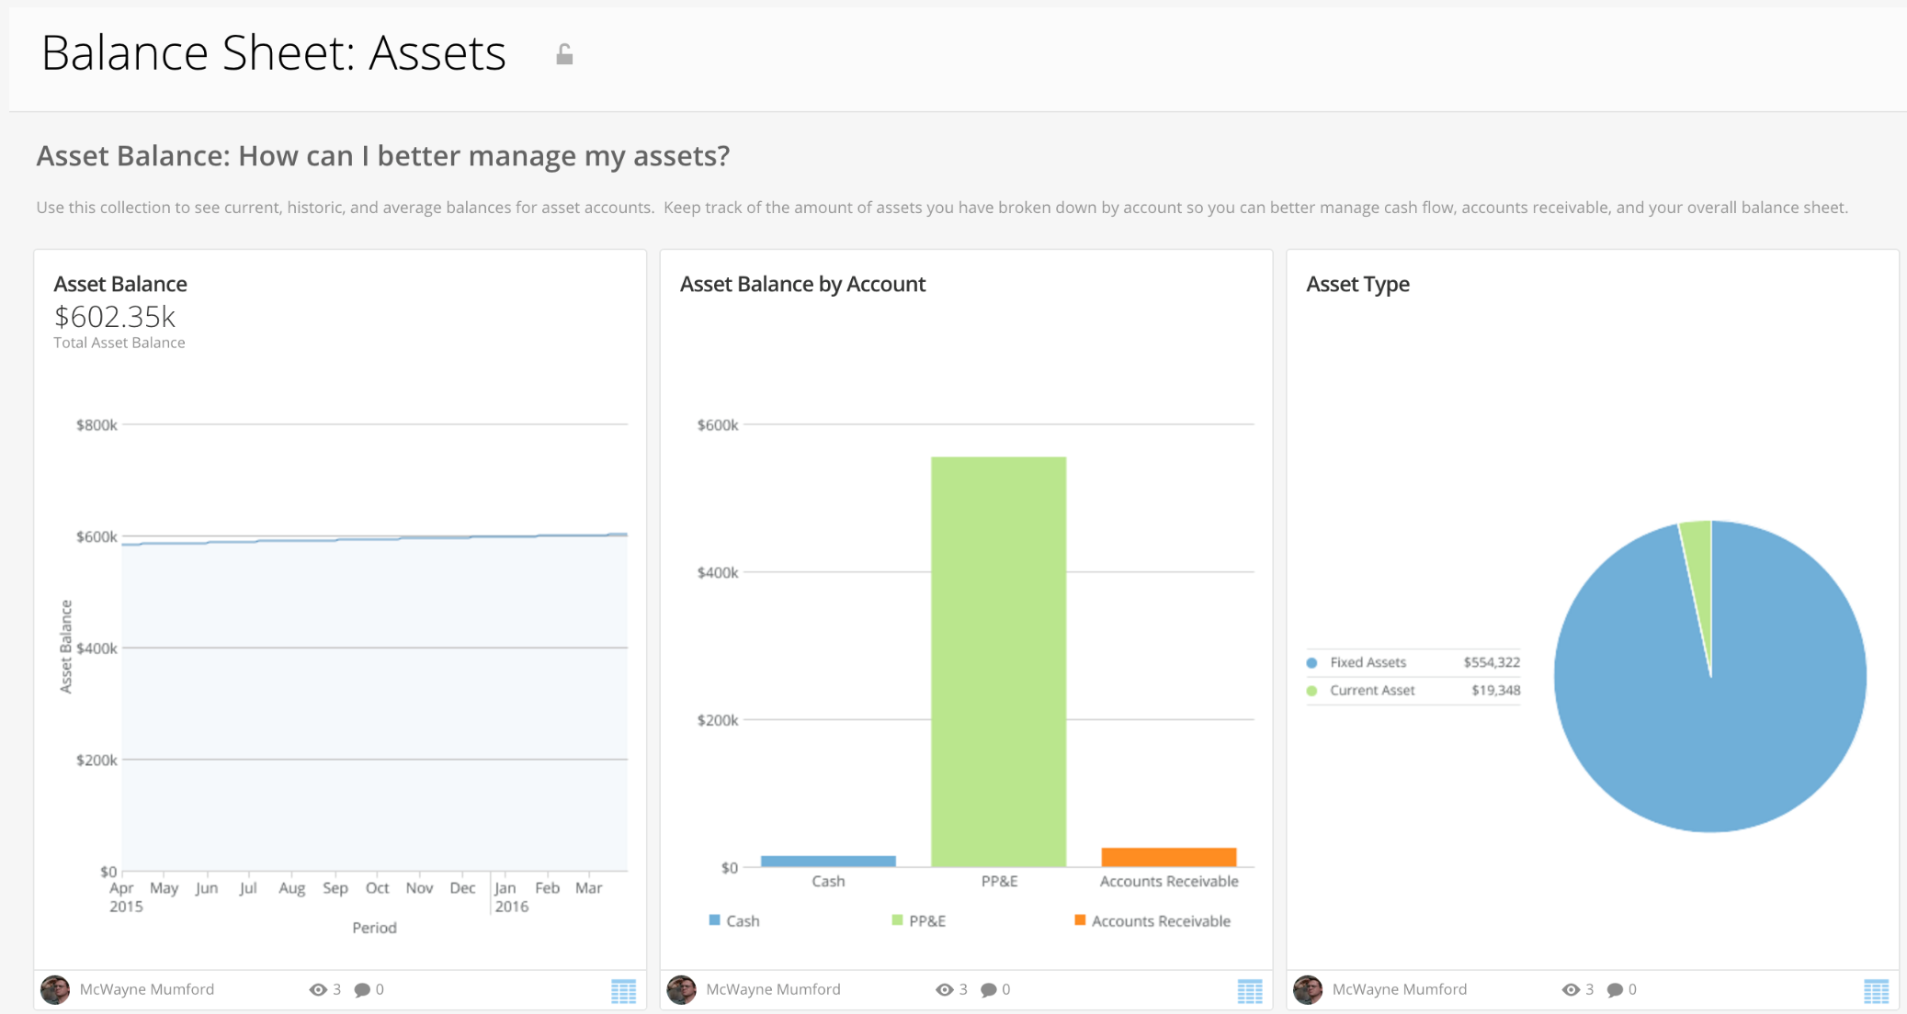The image size is (1907, 1014).
Task: Open the data table for the Asset Type card
Action: coord(1877,991)
